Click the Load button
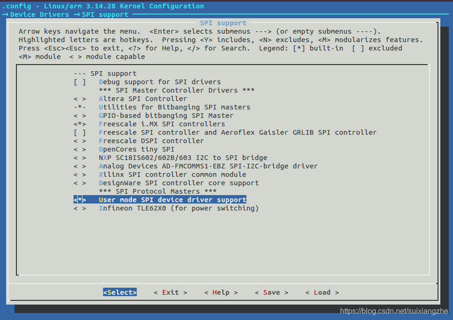The image size is (453, 320). coord(322,292)
